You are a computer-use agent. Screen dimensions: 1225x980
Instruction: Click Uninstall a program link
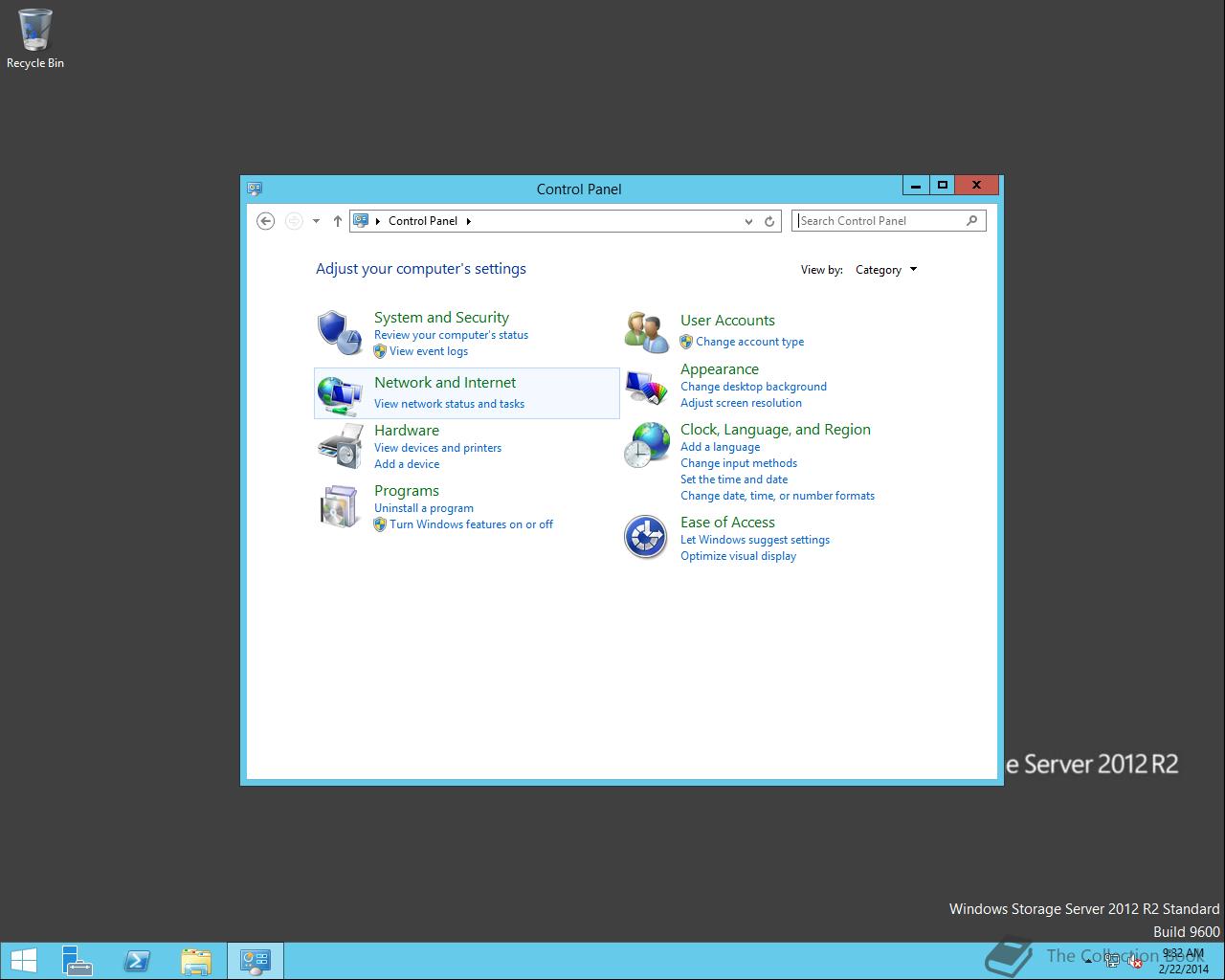[x=424, y=508]
